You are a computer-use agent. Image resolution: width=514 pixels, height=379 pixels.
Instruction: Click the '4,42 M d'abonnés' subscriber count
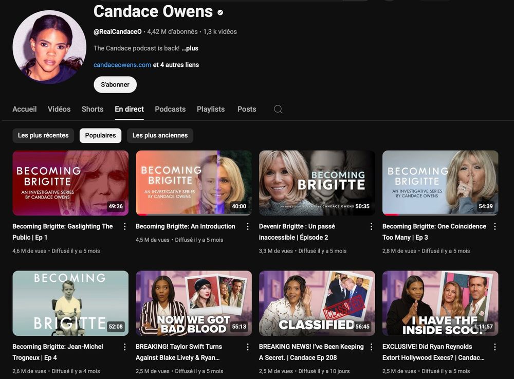pyautogui.click(x=172, y=32)
